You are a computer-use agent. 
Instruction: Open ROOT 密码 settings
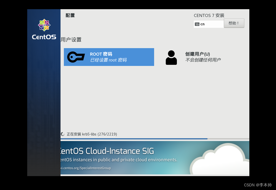109,57
